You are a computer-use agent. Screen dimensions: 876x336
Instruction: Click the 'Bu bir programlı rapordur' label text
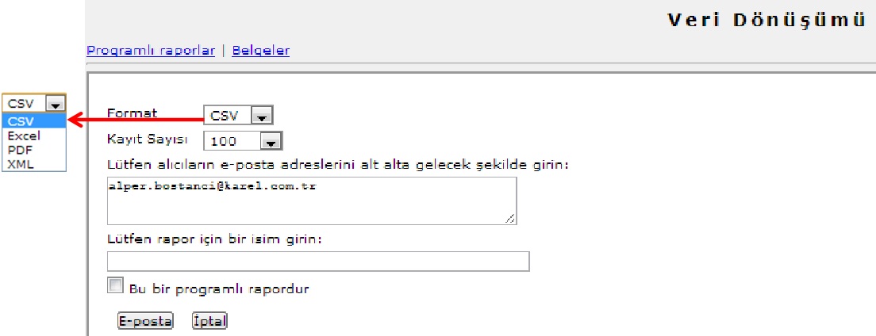click(219, 289)
